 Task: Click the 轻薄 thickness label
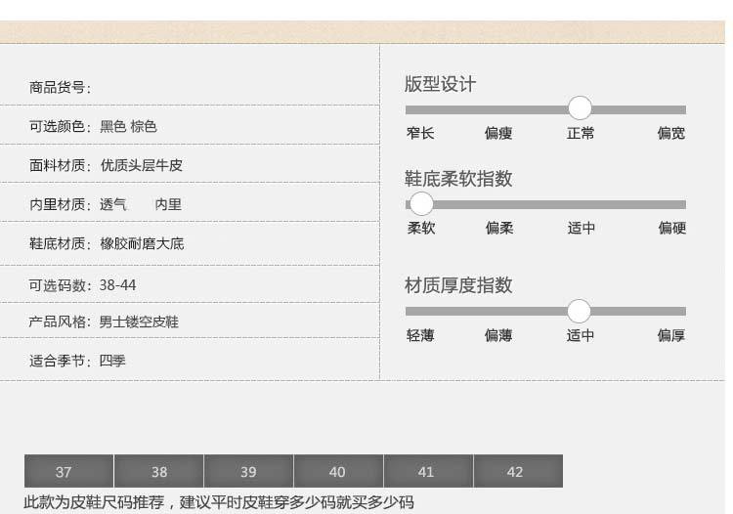point(420,336)
